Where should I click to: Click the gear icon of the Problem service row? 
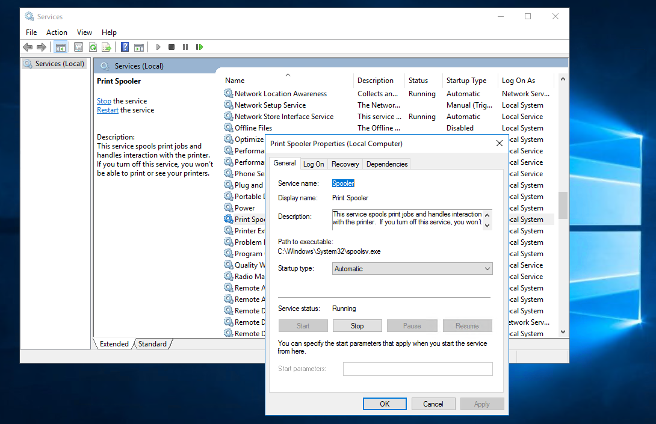[x=229, y=242]
